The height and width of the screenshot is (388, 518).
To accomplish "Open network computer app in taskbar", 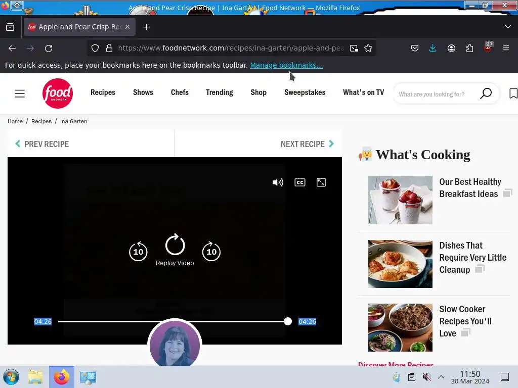I will [88, 377].
